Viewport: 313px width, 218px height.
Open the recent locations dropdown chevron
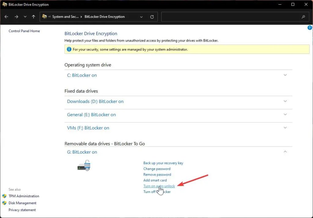click(x=25, y=17)
